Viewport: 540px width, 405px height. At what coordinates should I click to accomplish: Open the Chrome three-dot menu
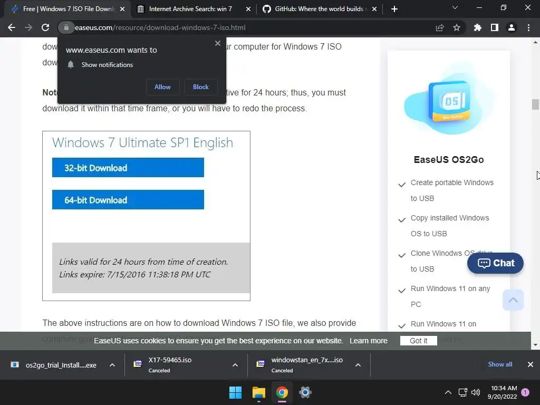(x=528, y=27)
